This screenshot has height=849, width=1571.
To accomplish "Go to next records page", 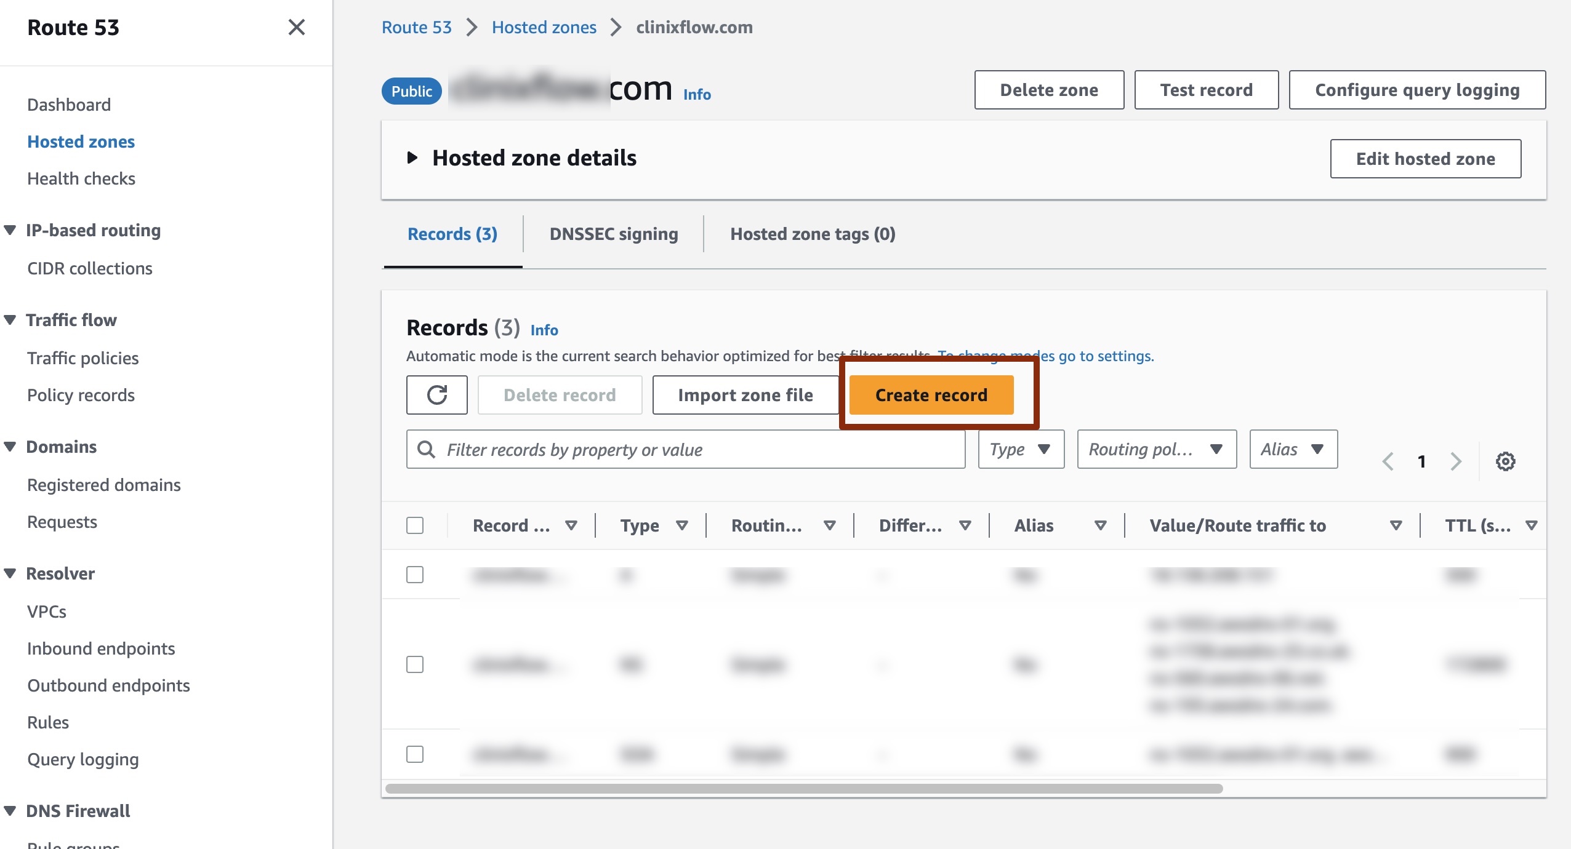I will pos(1456,461).
